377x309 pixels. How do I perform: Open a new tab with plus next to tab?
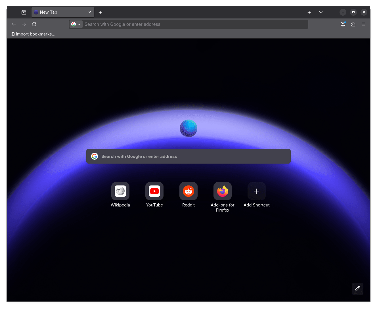(100, 12)
